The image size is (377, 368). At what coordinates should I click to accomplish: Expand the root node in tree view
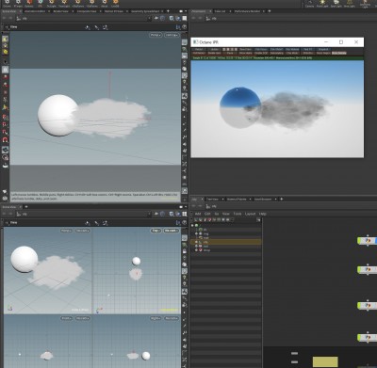click(x=192, y=226)
